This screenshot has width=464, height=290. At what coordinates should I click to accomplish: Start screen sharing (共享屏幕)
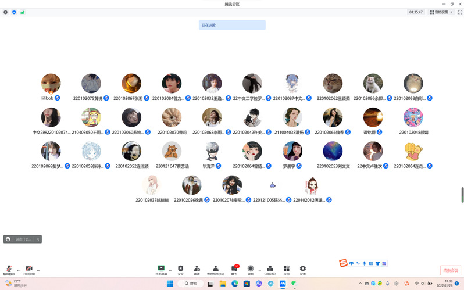(x=161, y=270)
